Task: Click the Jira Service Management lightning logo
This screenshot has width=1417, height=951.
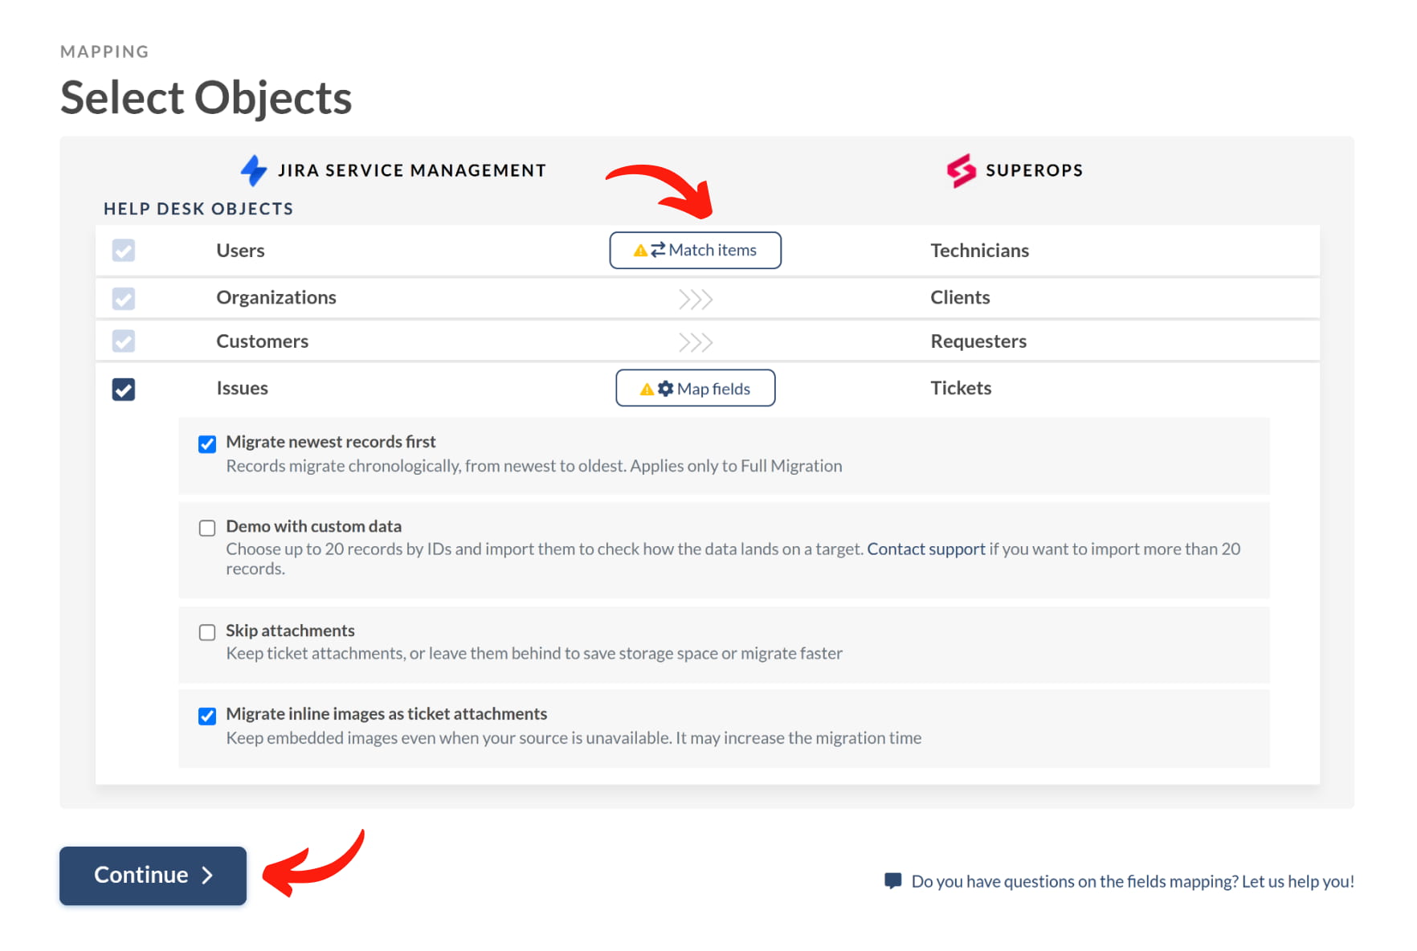Action: tap(254, 170)
